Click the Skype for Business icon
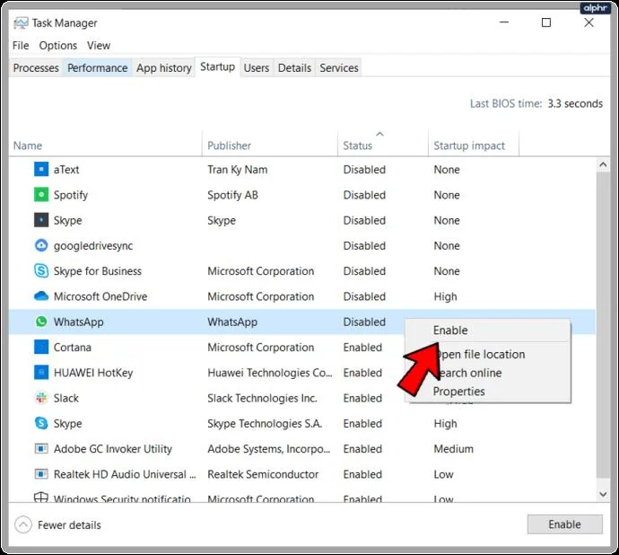This screenshot has height=555, width=619. (x=41, y=271)
